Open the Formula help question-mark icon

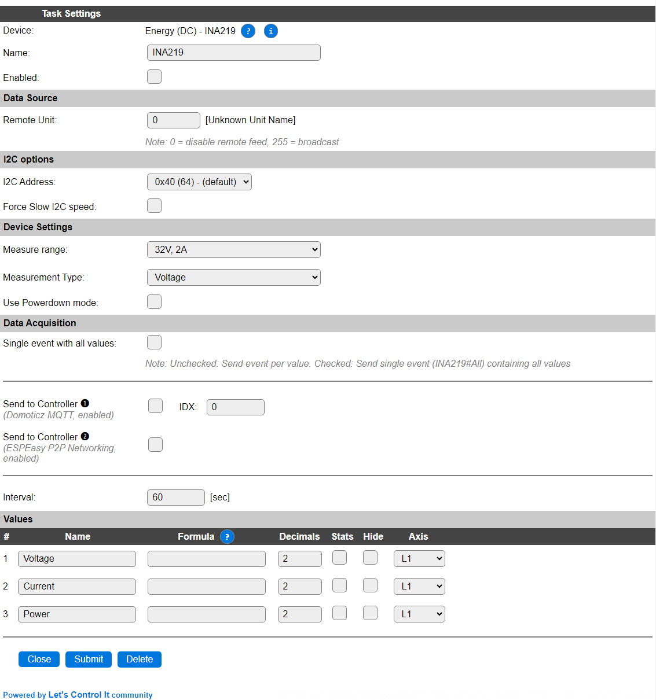(227, 537)
